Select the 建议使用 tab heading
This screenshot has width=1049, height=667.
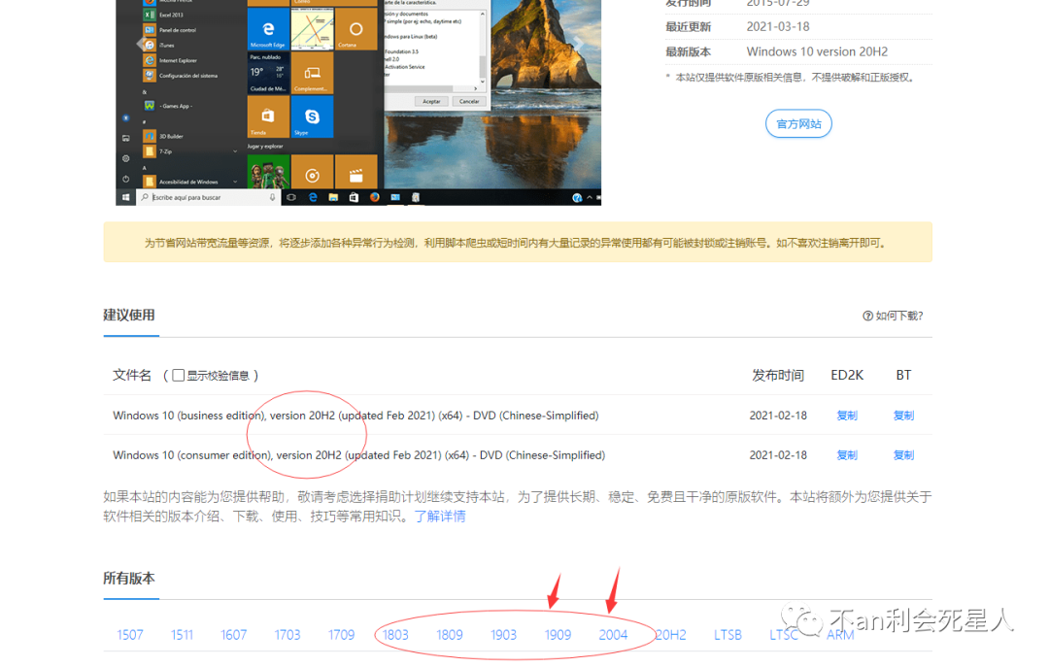click(x=129, y=316)
